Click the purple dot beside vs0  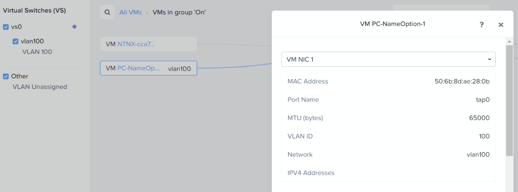coord(74,27)
